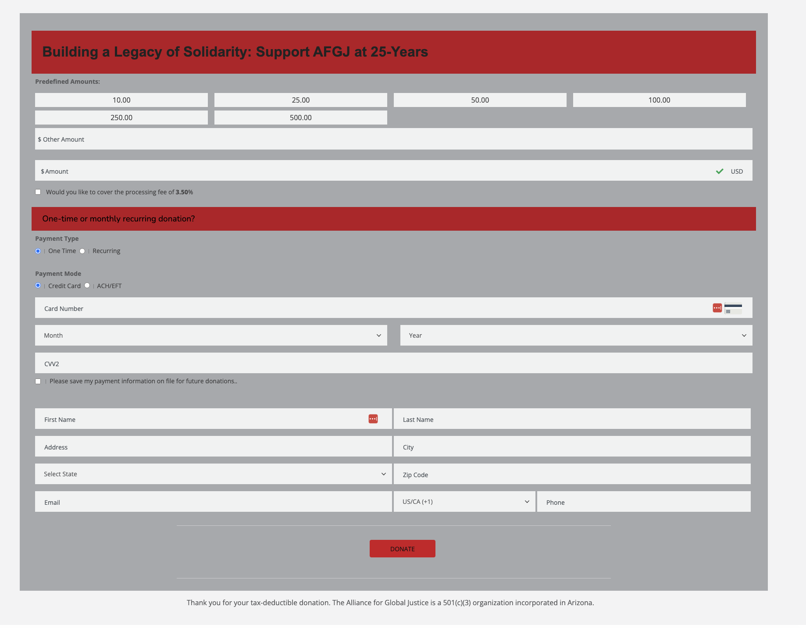This screenshot has height=628, width=806.
Task: Open the expiration Year dropdown
Action: 576,335
